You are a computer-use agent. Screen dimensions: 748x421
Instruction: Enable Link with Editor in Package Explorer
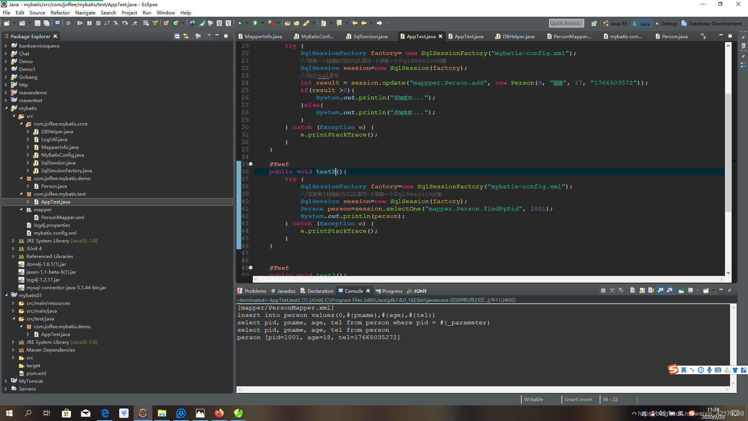click(186, 36)
